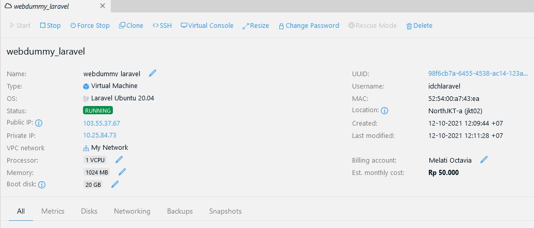This screenshot has width=534, height=228.
Task: Clone this virtual machine
Action: 131,26
